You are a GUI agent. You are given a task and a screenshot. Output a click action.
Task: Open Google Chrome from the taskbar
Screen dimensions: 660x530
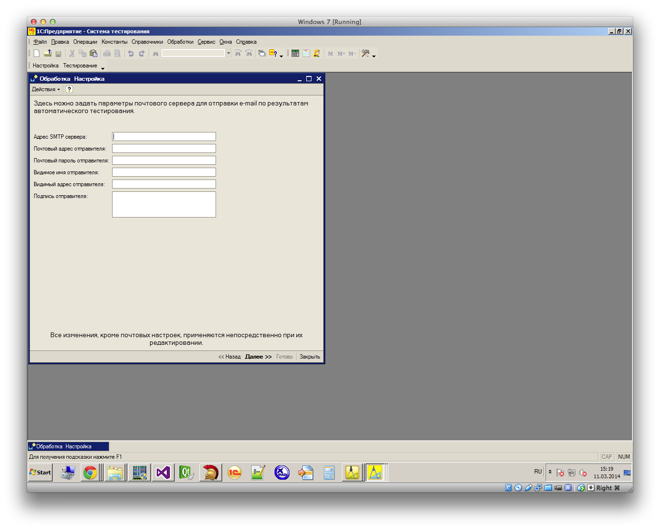(x=90, y=473)
